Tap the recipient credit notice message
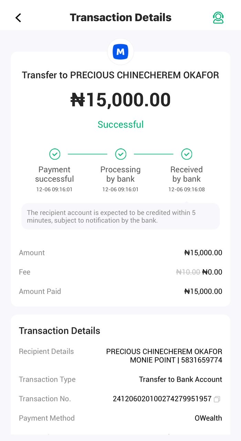241x441 pixels. pyautogui.click(x=120, y=217)
